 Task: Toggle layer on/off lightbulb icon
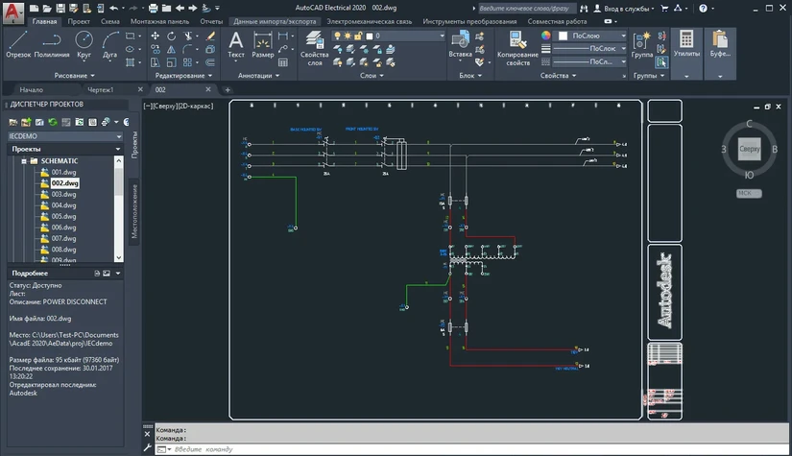pyautogui.click(x=337, y=36)
